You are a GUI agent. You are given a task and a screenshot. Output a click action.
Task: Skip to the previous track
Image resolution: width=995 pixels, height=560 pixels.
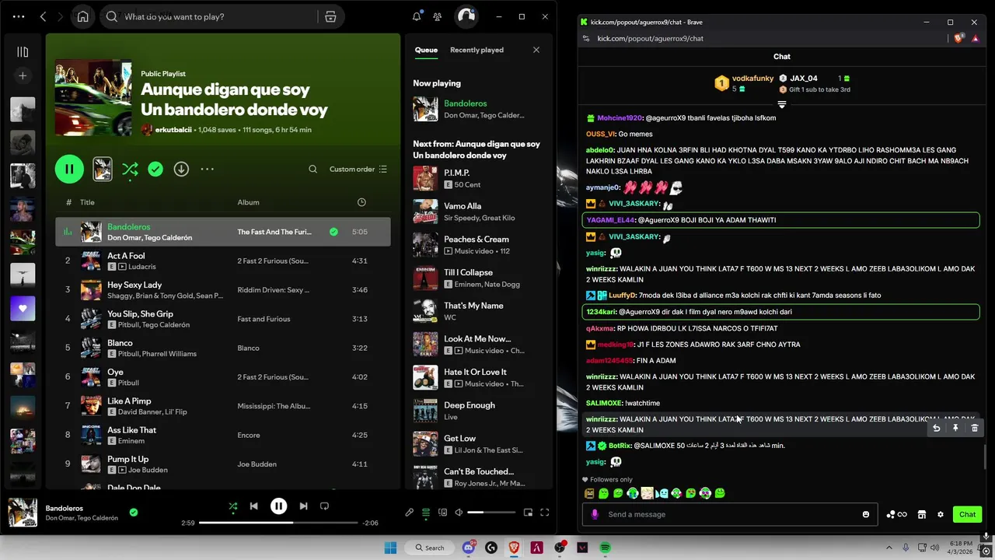(253, 506)
